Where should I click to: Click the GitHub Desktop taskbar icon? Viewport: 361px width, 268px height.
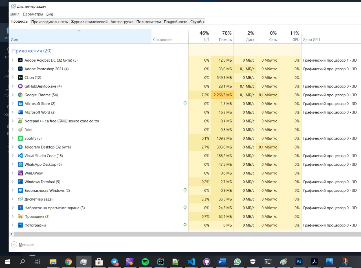pyautogui.click(x=207, y=262)
